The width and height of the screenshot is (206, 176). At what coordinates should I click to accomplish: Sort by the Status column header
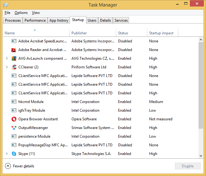[x=131, y=32]
